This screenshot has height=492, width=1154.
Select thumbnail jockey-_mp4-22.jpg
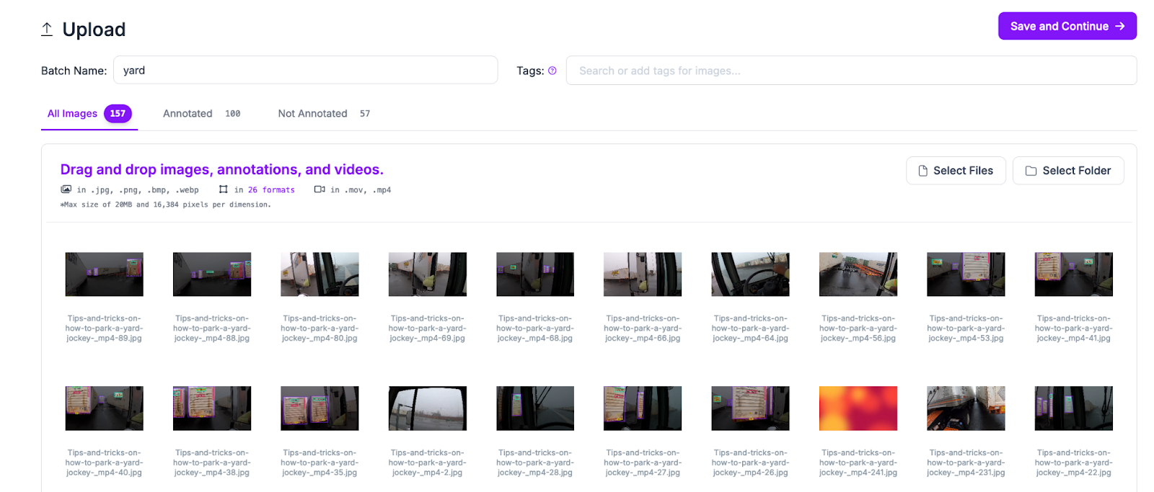[1074, 408]
